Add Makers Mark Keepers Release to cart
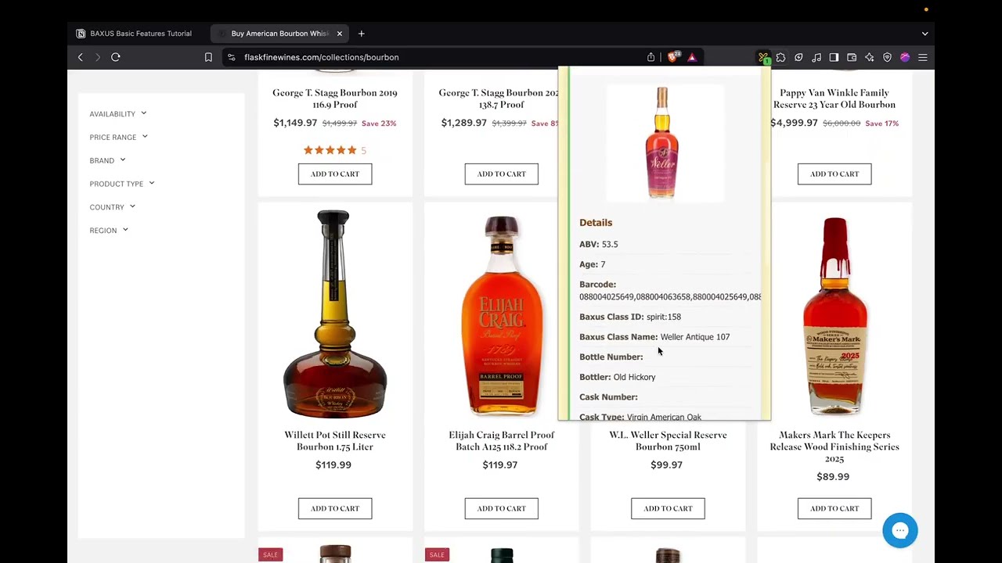 pyautogui.click(x=834, y=508)
